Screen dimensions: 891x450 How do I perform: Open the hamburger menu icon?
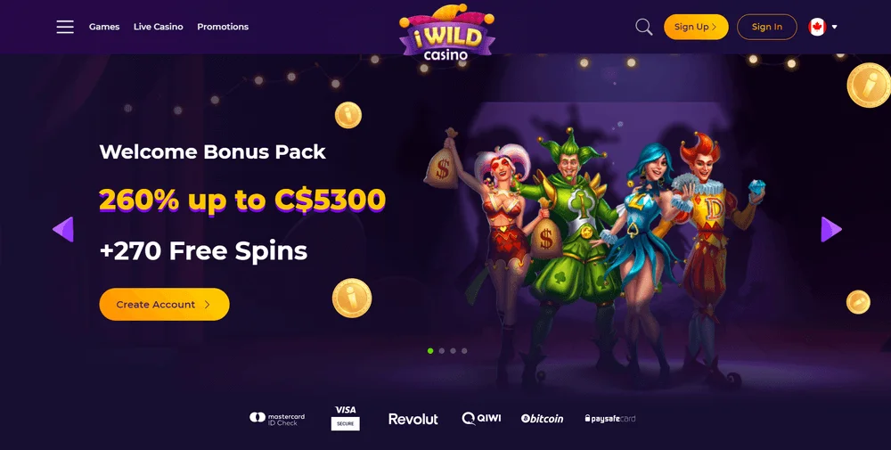pos(65,27)
